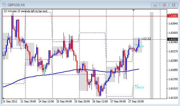The height and width of the screenshot is (106, 180).
Task: Select the red 1.63003 price level label
Action: click(173, 16)
